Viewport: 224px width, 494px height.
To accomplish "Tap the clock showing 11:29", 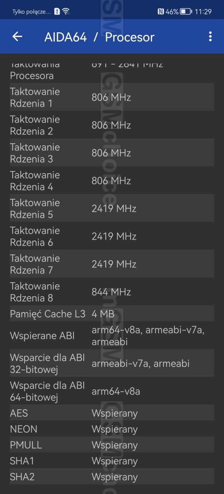I will coord(203,12).
